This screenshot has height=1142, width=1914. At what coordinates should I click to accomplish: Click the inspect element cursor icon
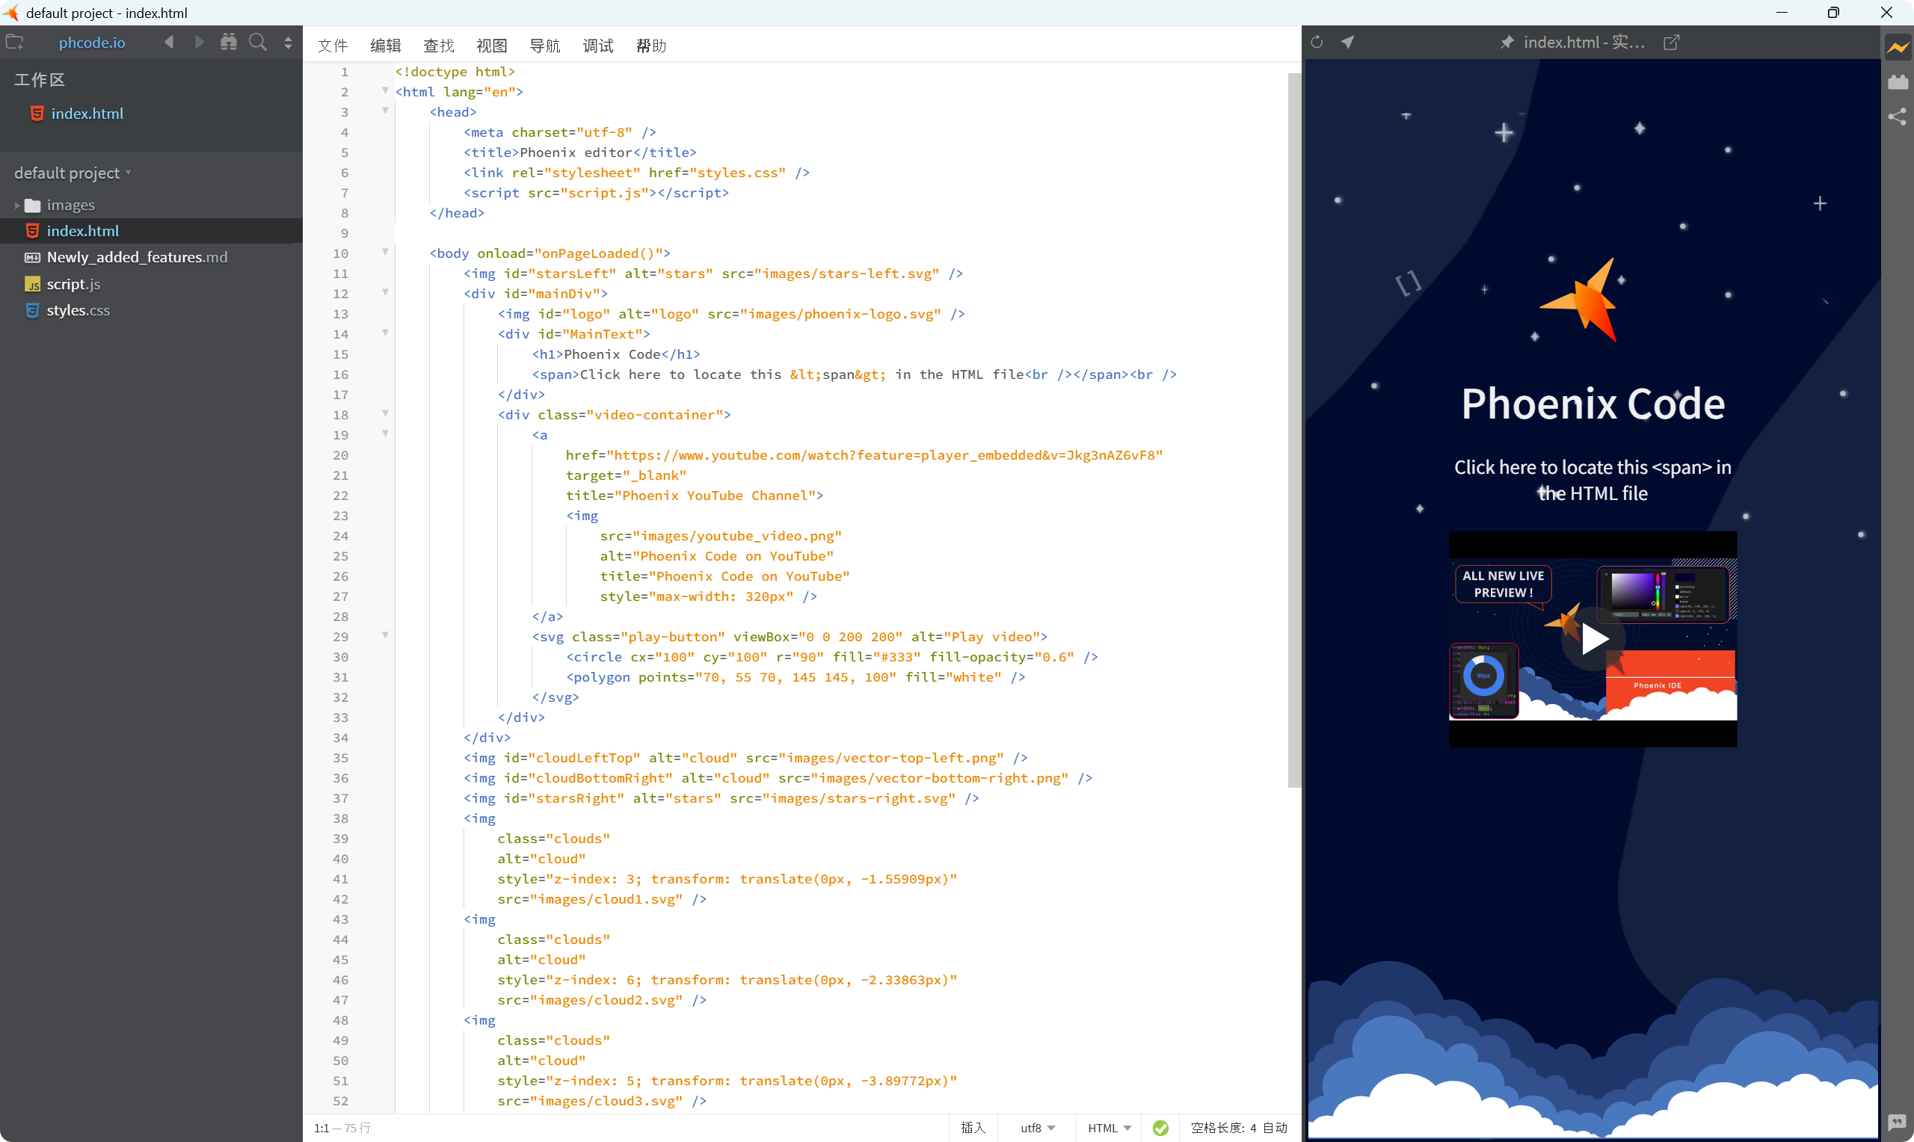[x=1347, y=43]
